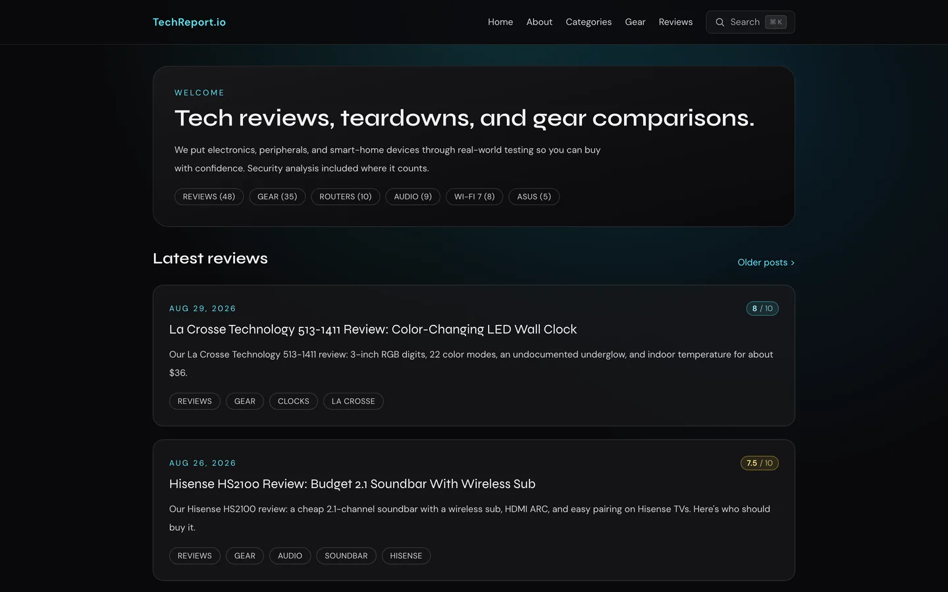Open the Reviews nav item
The image size is (948, 592).
[675, 22]
